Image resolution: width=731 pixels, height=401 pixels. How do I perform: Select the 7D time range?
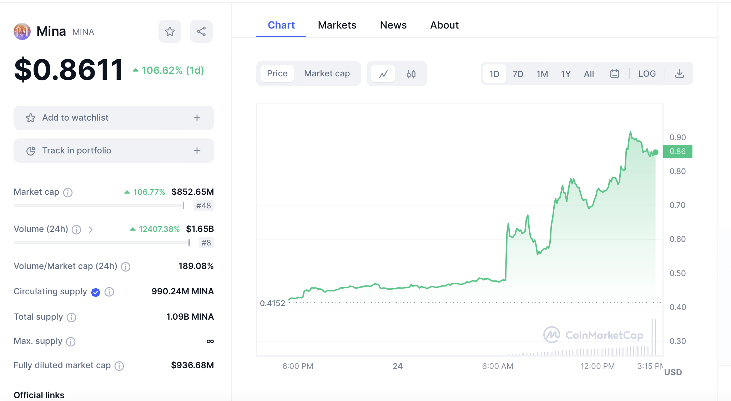click(518, 74)
